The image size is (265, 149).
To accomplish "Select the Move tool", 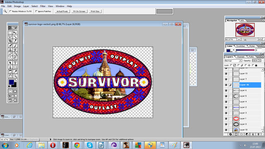I will pos(15,33).
